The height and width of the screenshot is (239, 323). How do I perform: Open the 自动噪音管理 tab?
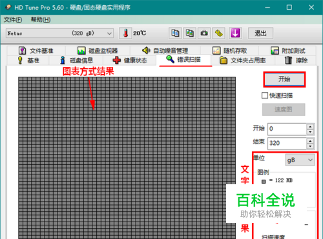pos(165,51)
